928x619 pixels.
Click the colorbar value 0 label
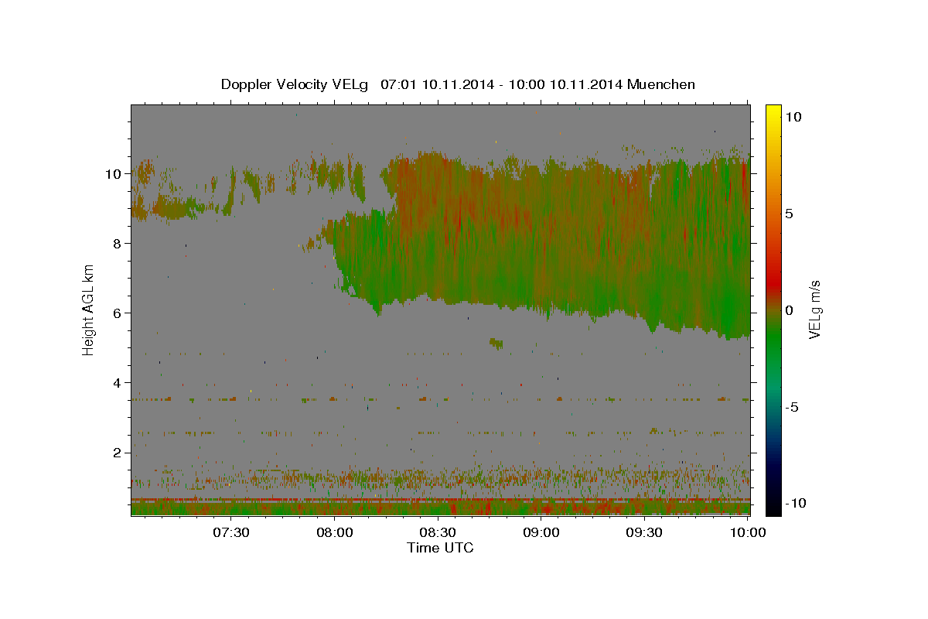click(789, 310)
